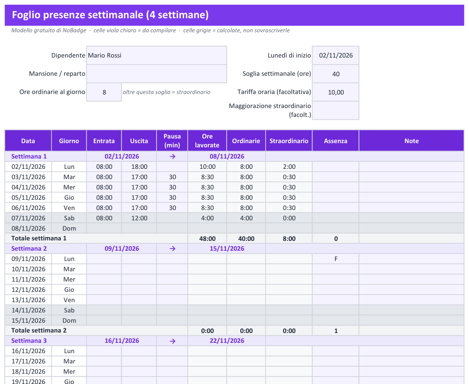Click the Dipendente field containing Mario Rossi
Screen dimensions: 469x384
[x=156, y=55]
